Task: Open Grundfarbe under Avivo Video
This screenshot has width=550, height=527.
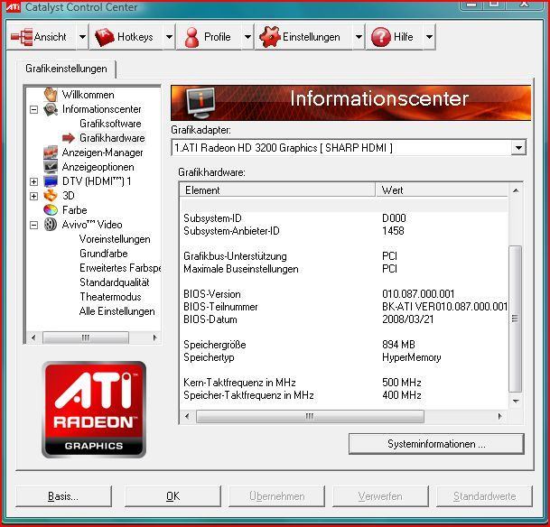Action: (x=104, y=254)
